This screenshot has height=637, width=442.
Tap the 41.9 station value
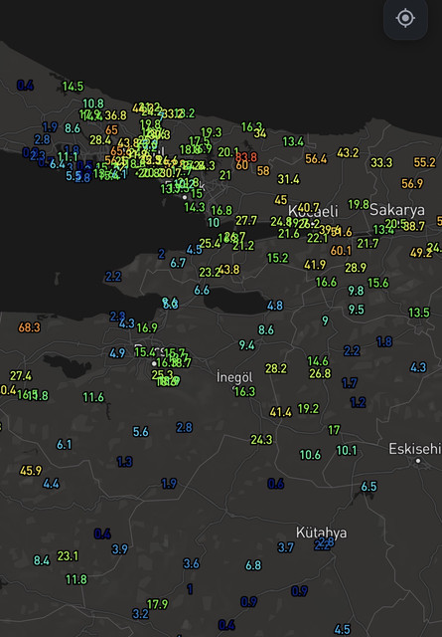(315, 265)
